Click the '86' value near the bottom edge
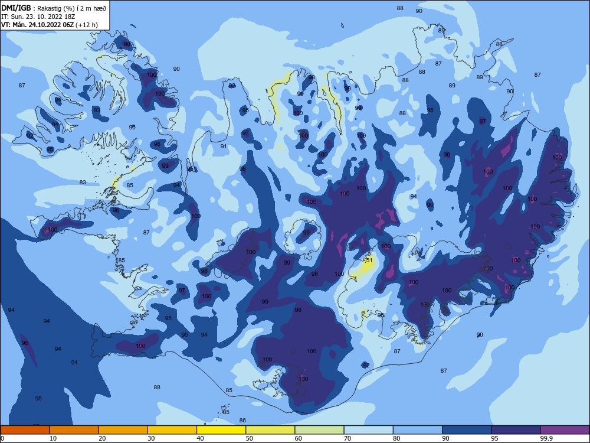 click(242, 421)
